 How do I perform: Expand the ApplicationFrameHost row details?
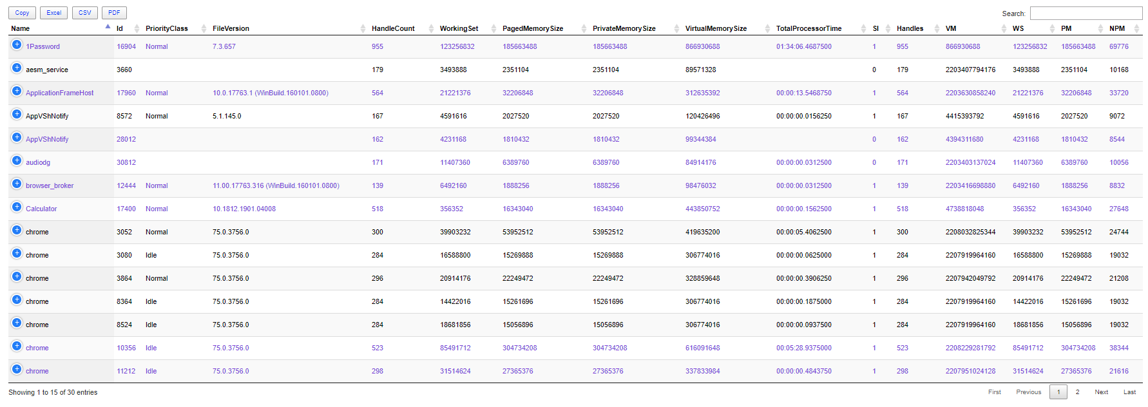pyautogui.click(x=17, y=91)
